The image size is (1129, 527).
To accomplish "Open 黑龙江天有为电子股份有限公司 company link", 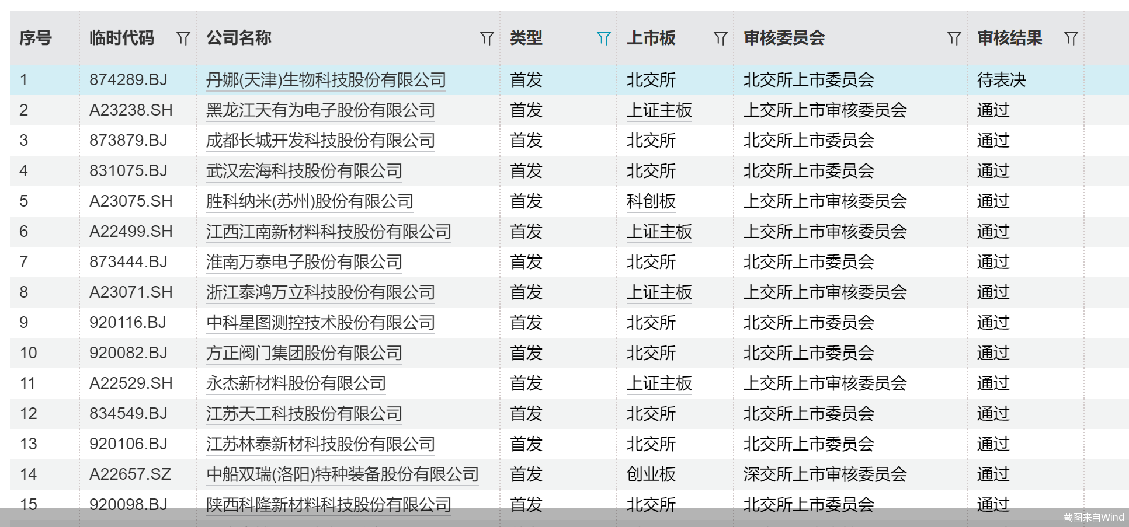I will (x=321, y=110).
